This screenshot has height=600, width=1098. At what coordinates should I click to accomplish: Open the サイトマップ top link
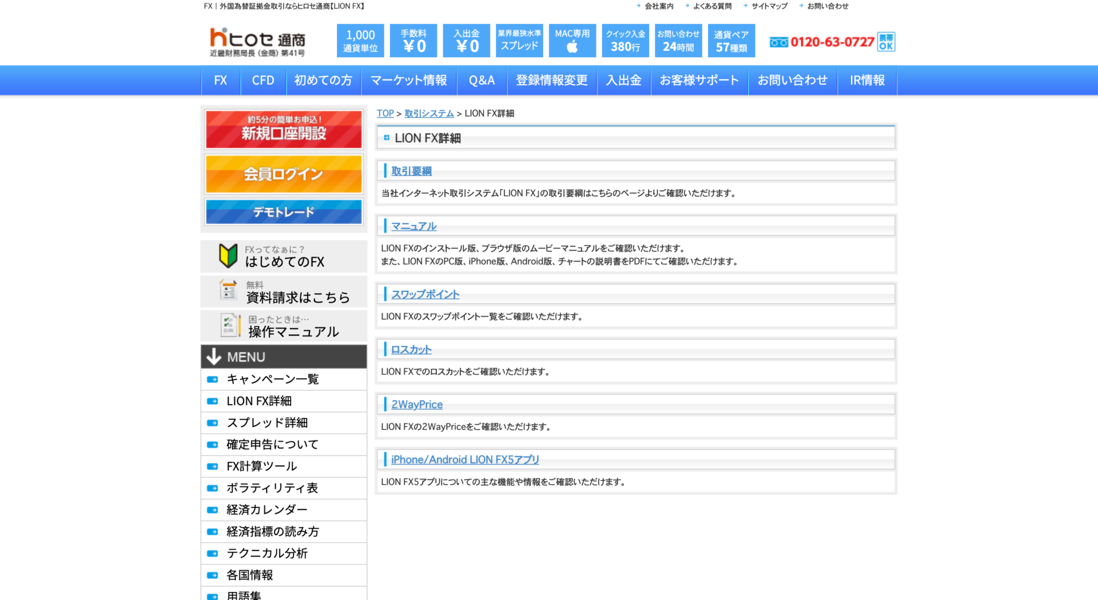(x=769, y=6)
